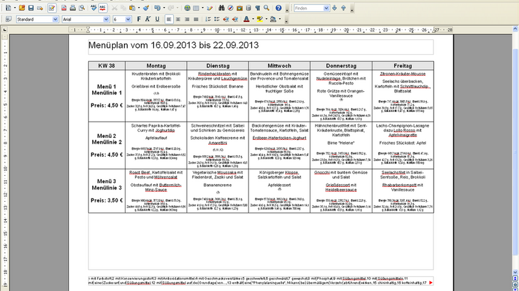The width and height of the screenshot is (519, 291).
Task: Find previous occurrence arrow
Action: 344,8
